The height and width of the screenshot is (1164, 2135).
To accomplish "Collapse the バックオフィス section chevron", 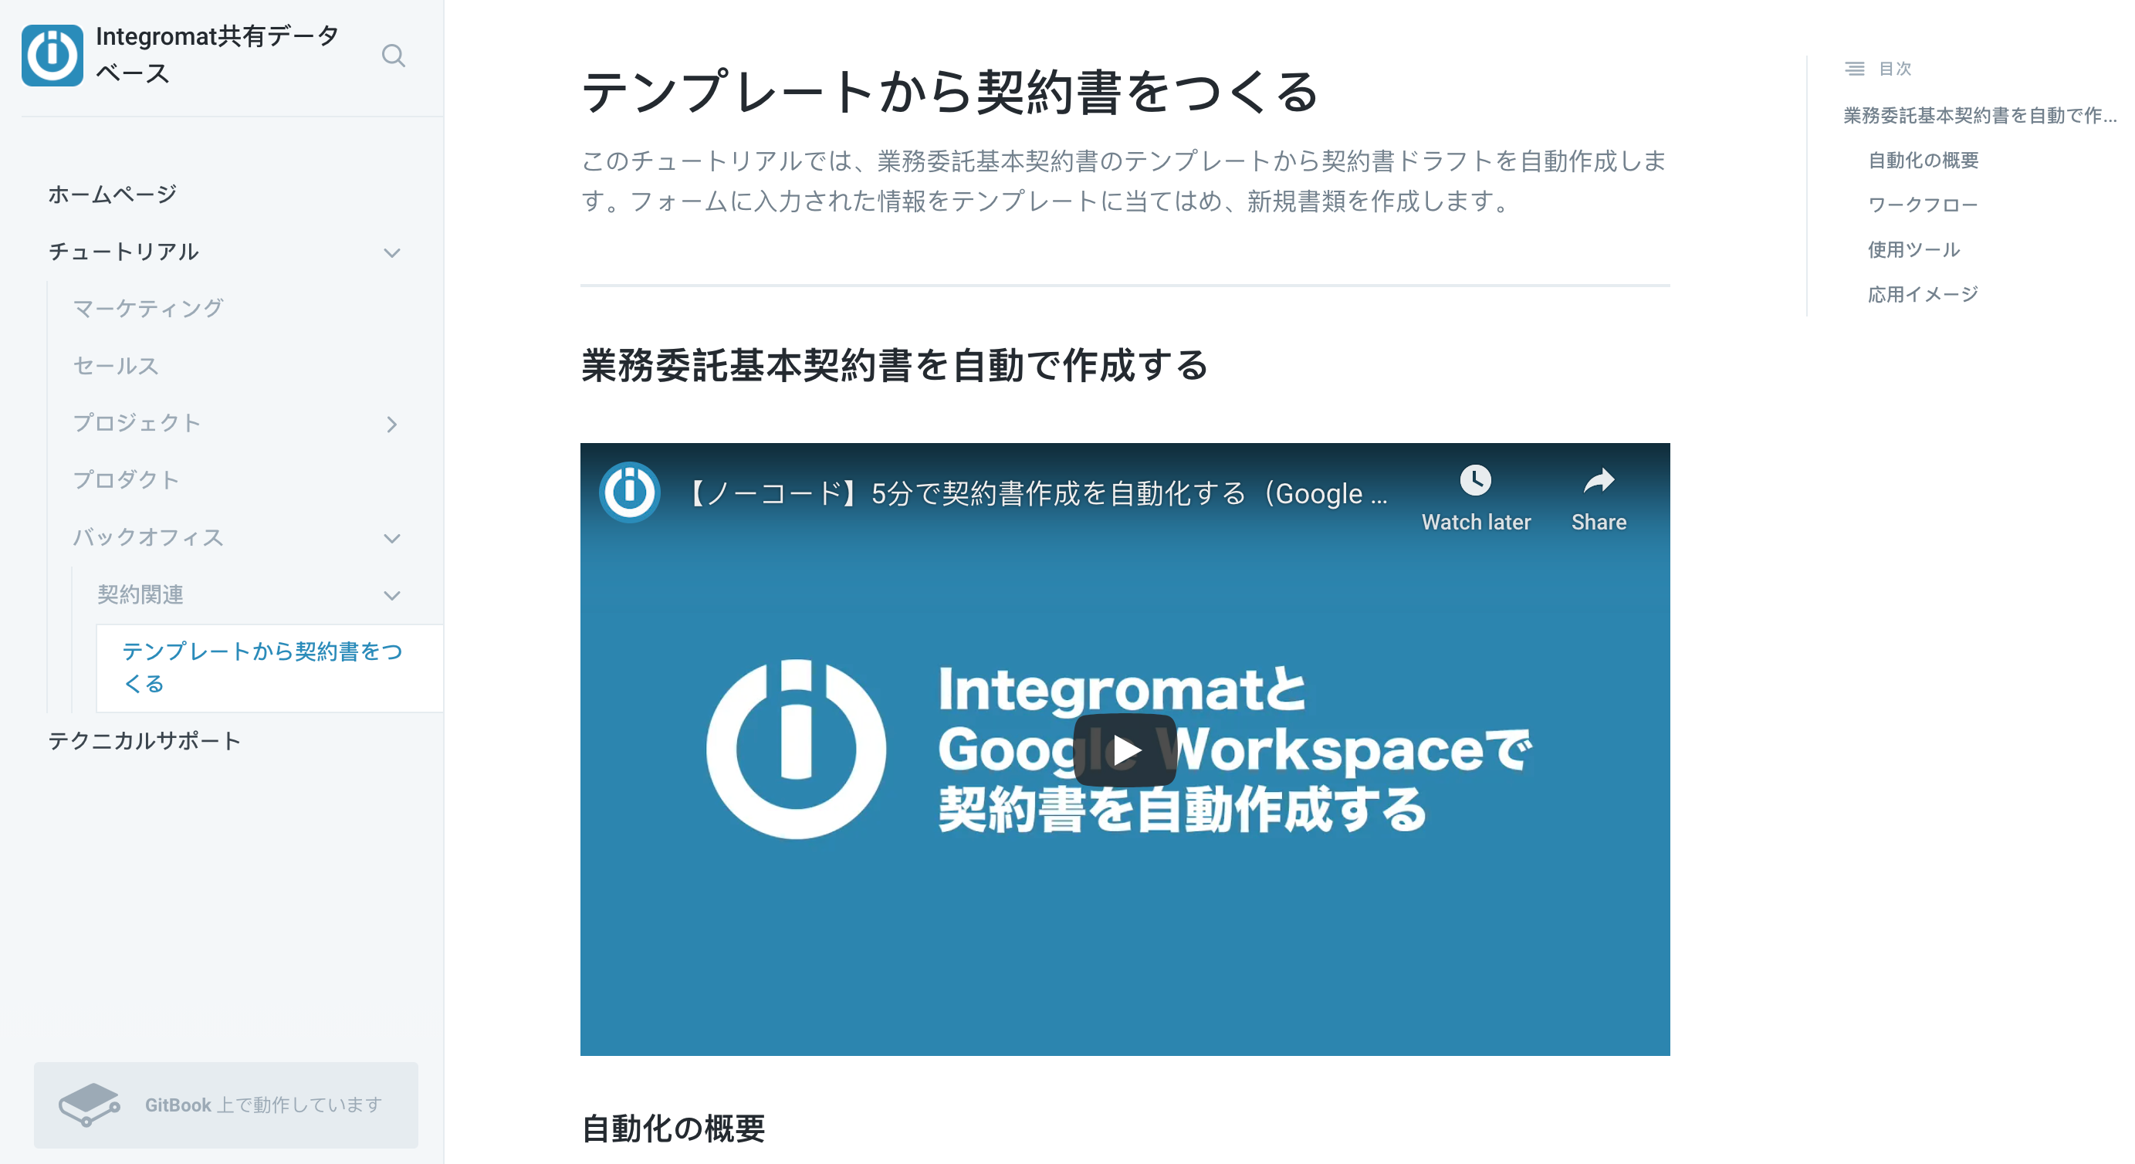I will 392,539.
